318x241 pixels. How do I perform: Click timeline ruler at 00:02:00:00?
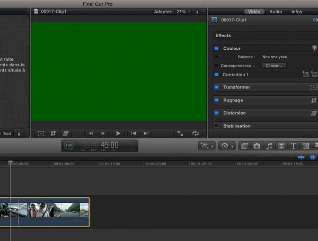(247, 164)
